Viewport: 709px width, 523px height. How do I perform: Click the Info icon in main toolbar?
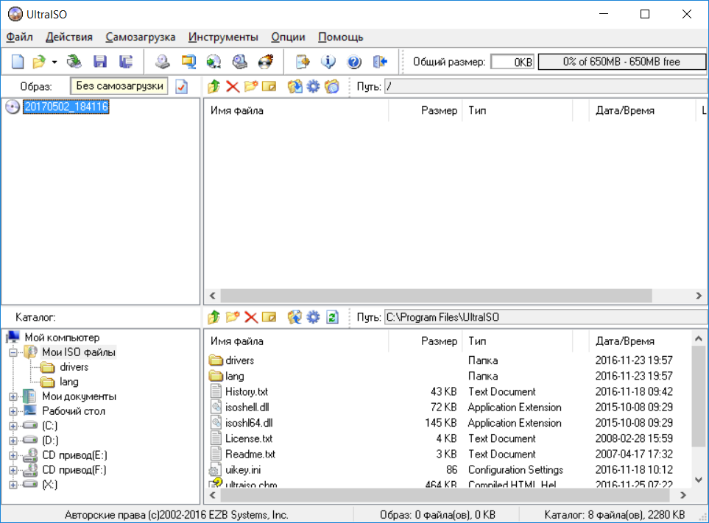point(328,62)
